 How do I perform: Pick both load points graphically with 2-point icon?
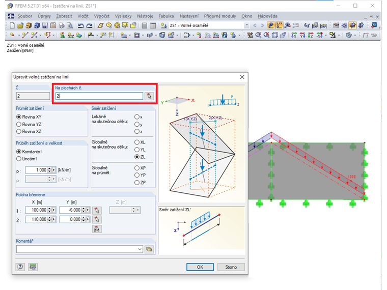coord(97,229)
